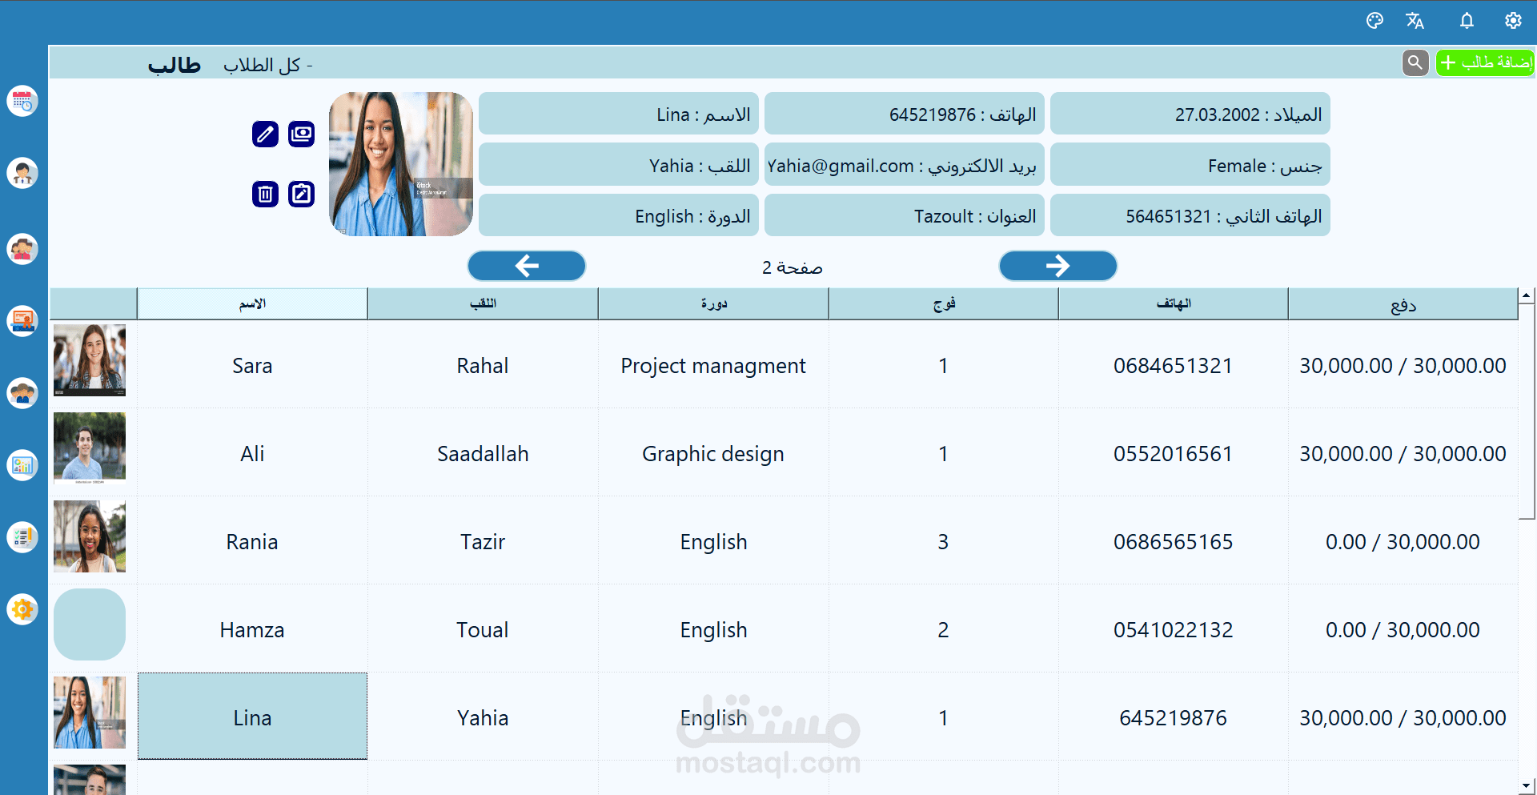Click the Rahal surname cell
Screen dimensions: 1537x795
[x=483, y=365]
